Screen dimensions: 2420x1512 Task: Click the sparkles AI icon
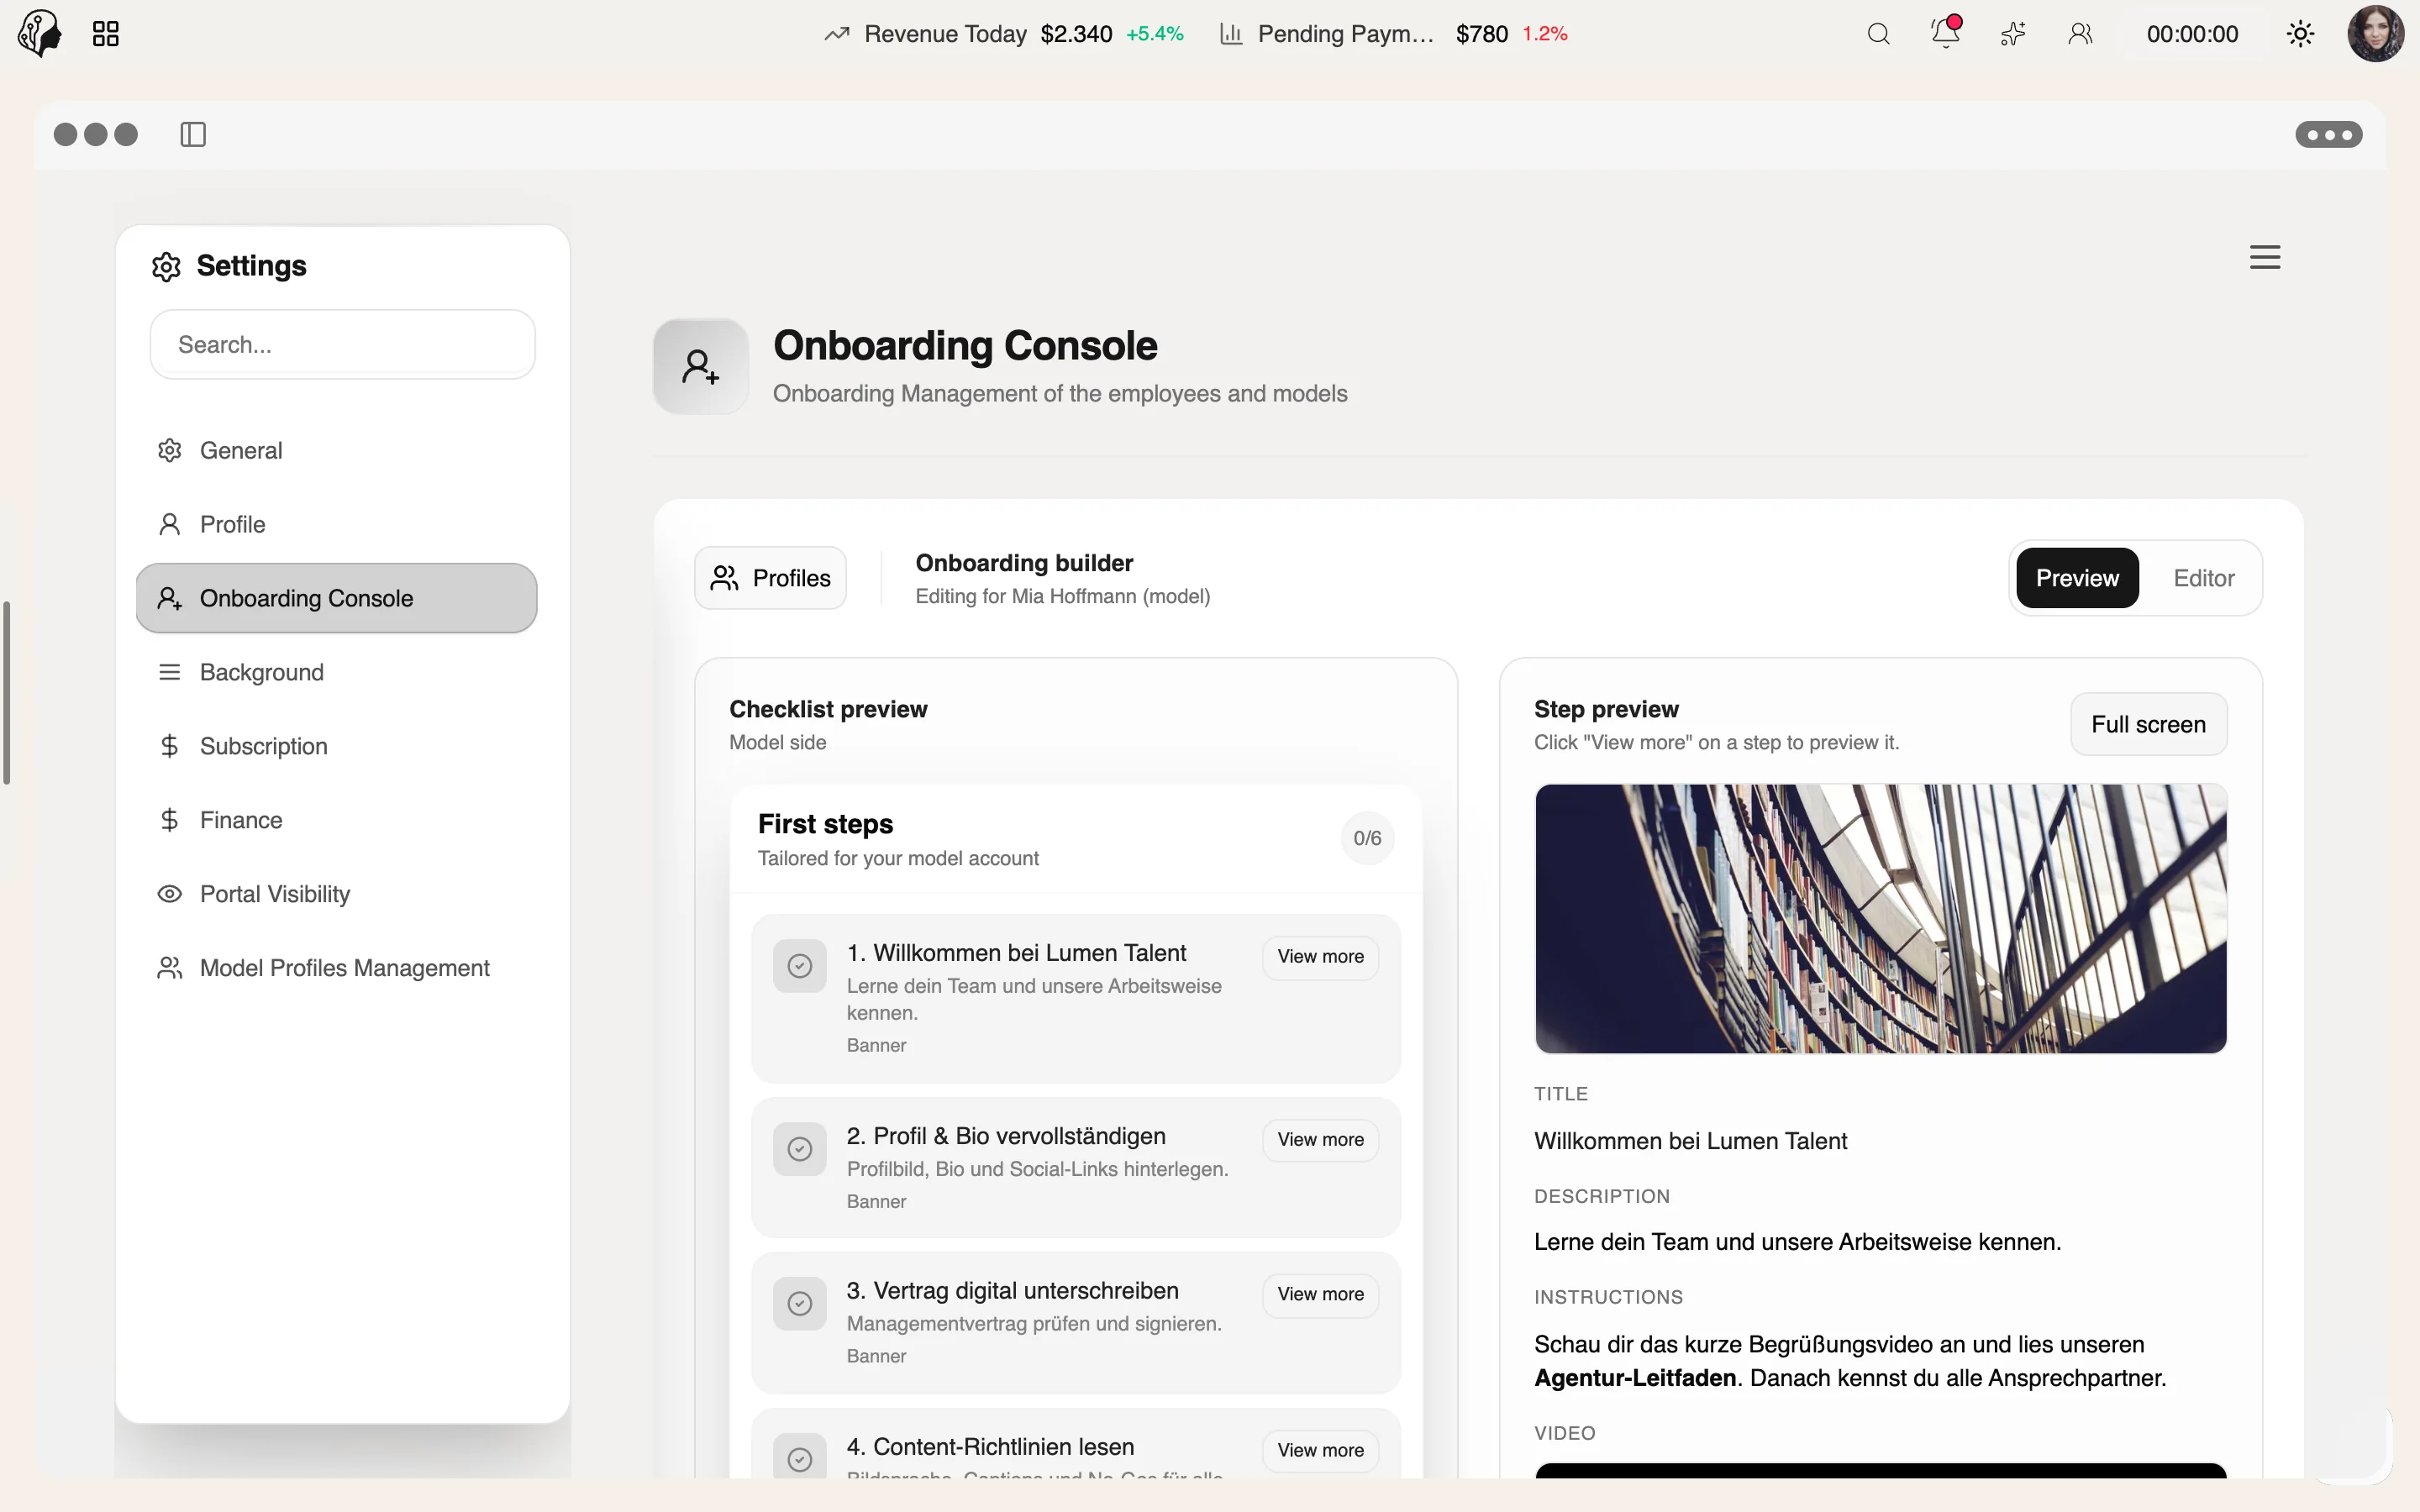tap(2013, 34)
